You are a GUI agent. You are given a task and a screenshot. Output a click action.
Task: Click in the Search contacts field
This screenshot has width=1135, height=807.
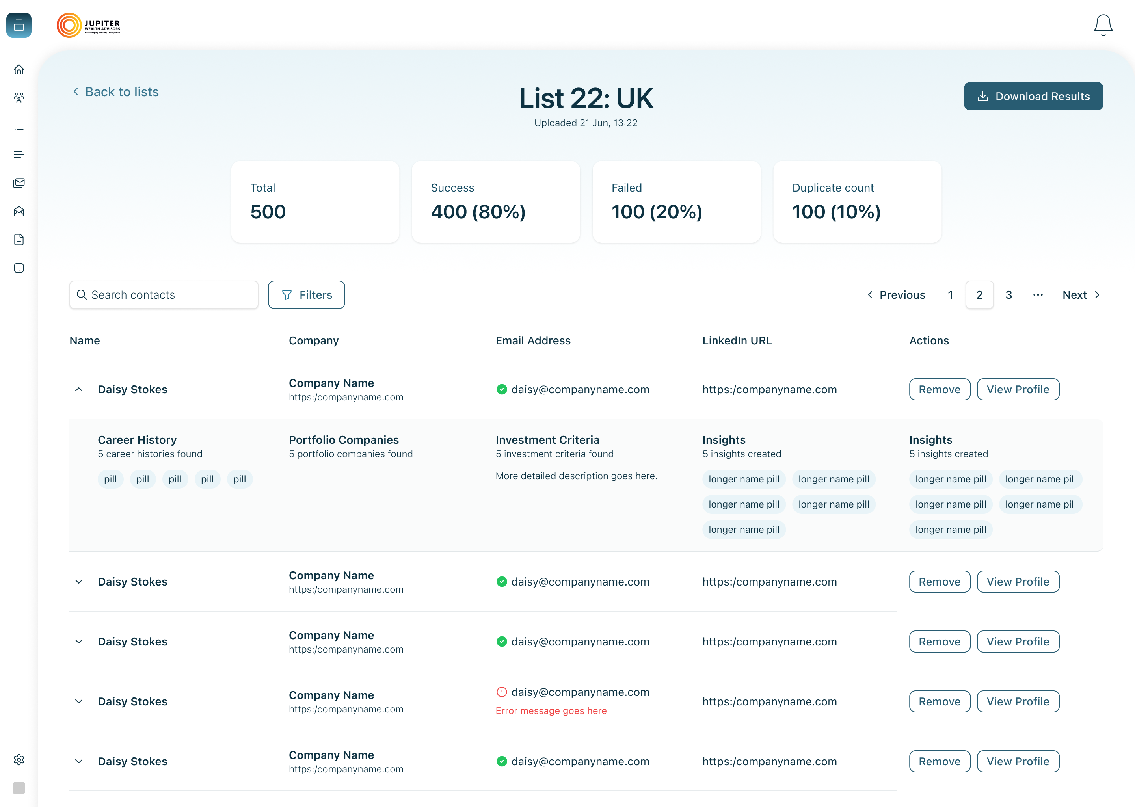click(x=164, y=295)
